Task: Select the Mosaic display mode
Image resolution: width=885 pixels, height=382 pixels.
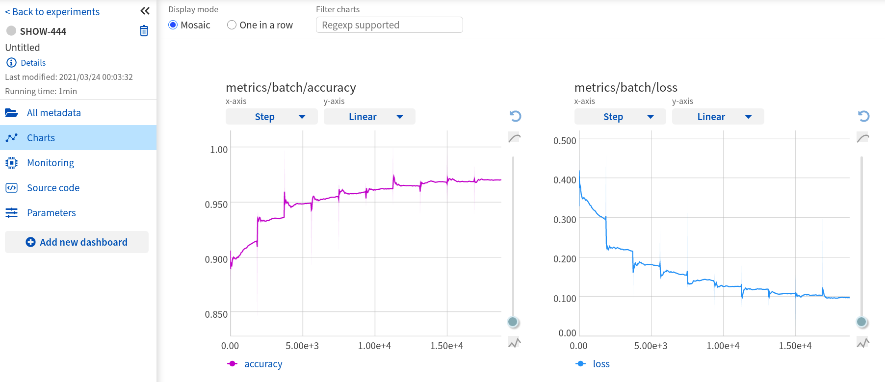Action: click(173, 25)
